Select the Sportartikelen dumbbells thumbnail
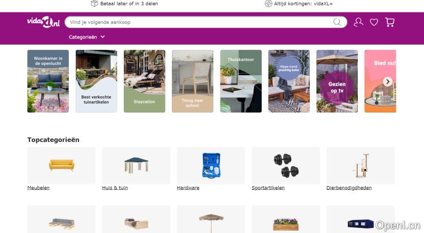 (x=286, y=165)
